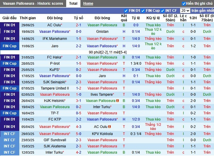214x156 pixels.
Task: Open the 20 recent matches dropdown
Action: coord(185,10)
